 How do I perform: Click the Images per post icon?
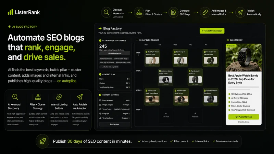(100, 105)
